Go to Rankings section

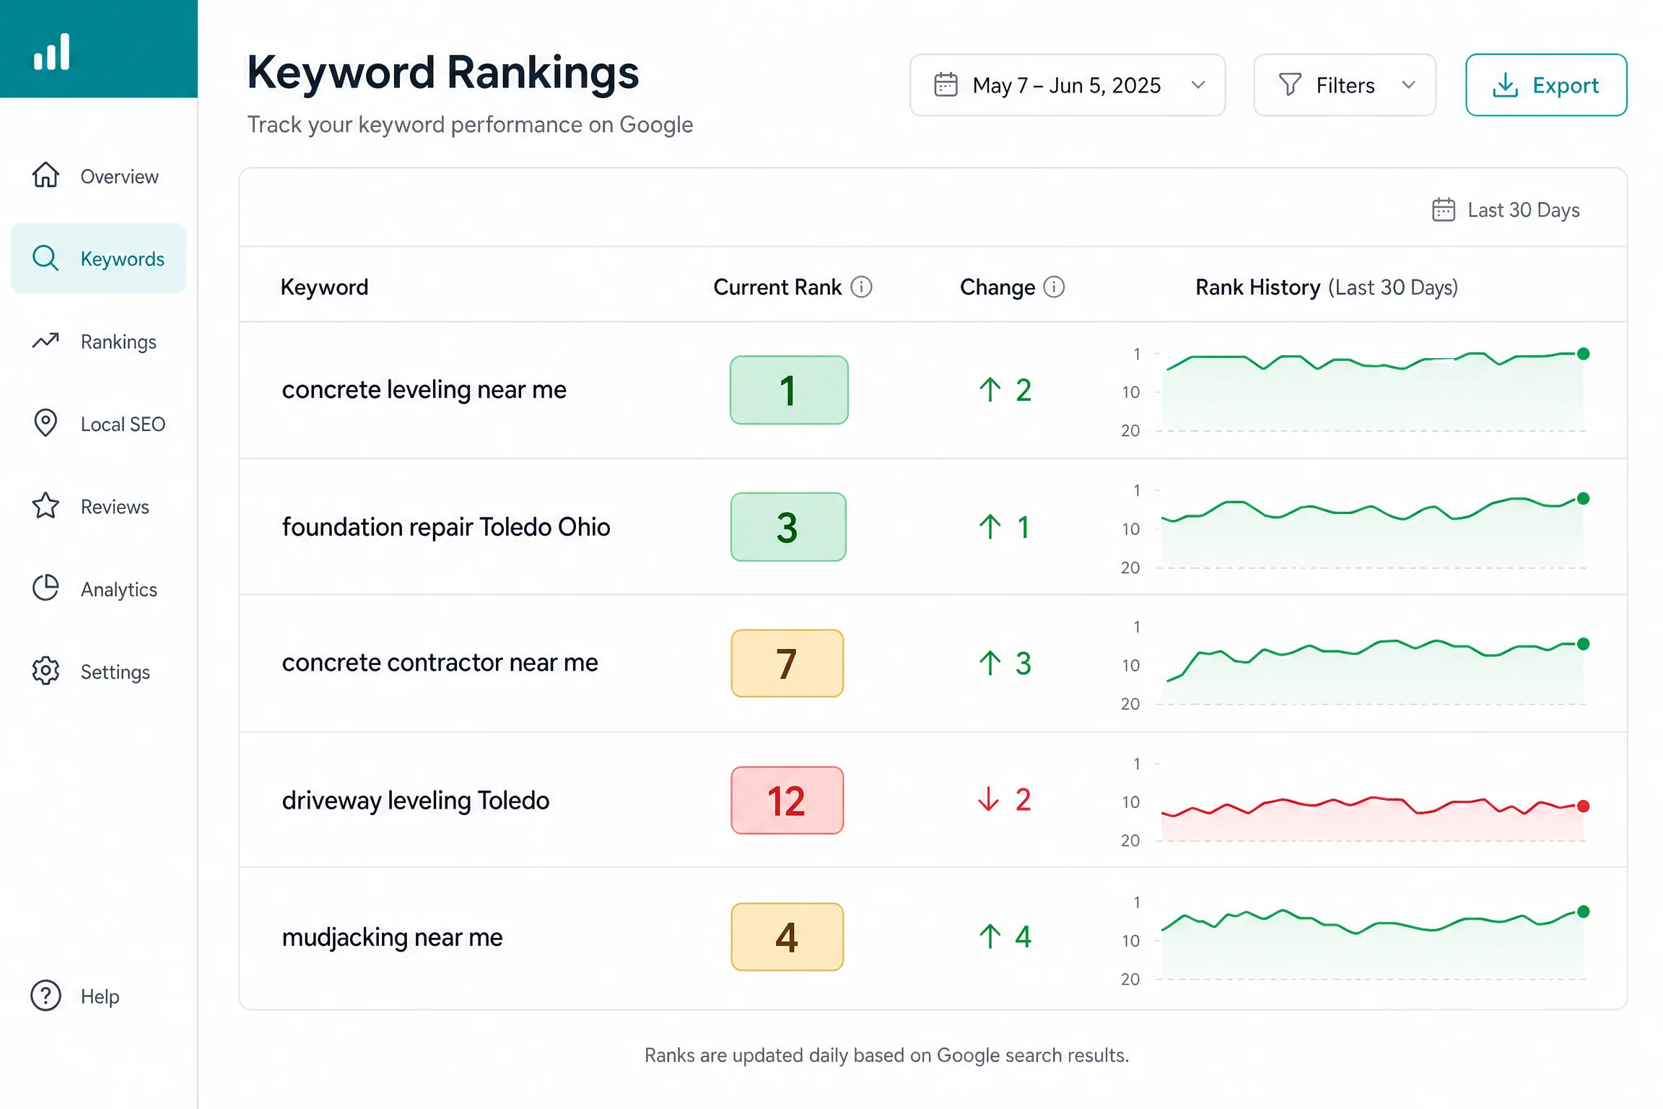pyautogui.click(x=98, y=342)
